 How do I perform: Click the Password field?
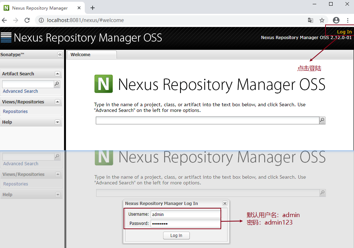coord(186,224)
